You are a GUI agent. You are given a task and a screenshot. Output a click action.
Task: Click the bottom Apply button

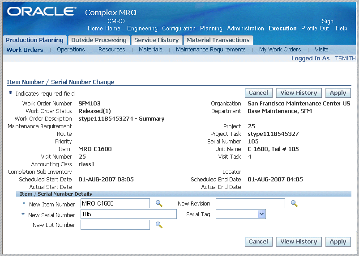[338, 242]
